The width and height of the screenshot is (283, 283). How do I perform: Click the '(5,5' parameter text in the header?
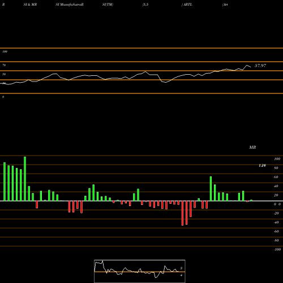point(145,5)
